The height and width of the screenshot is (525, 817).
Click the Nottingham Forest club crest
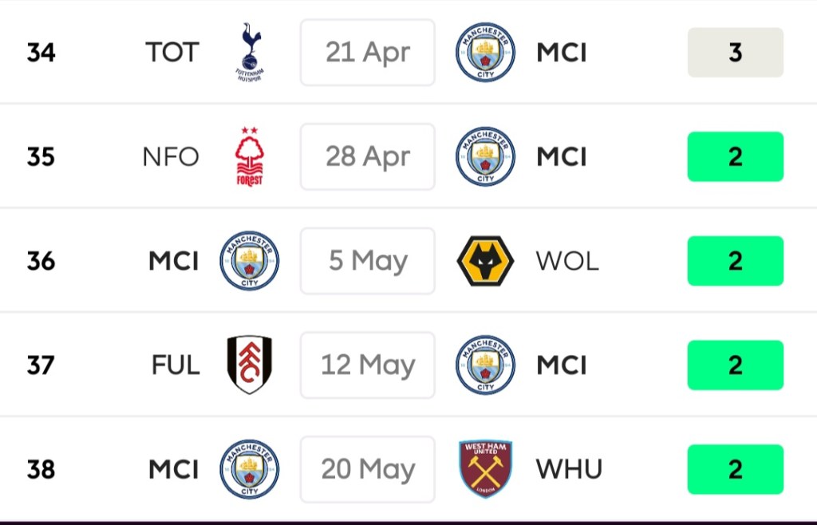pos(249,156)
